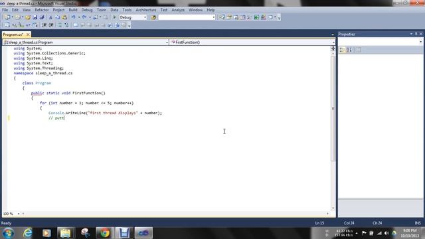425x239 pixels.
Task: Close the Program.cs* tab
Action: [28, 35]
